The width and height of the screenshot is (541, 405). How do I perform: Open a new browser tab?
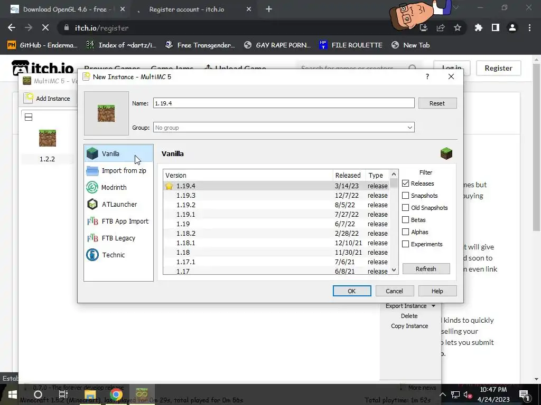[x=269, y=9]
